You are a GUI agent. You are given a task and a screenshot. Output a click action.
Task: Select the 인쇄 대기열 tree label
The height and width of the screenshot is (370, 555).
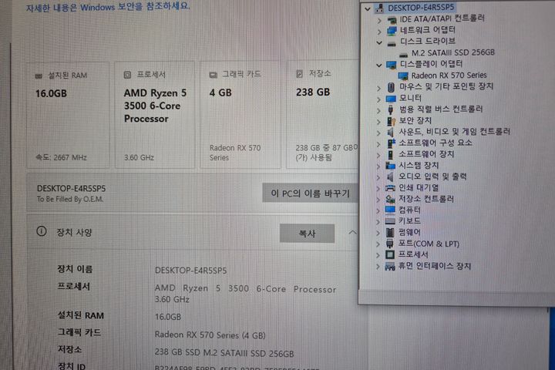coord(419,187)
